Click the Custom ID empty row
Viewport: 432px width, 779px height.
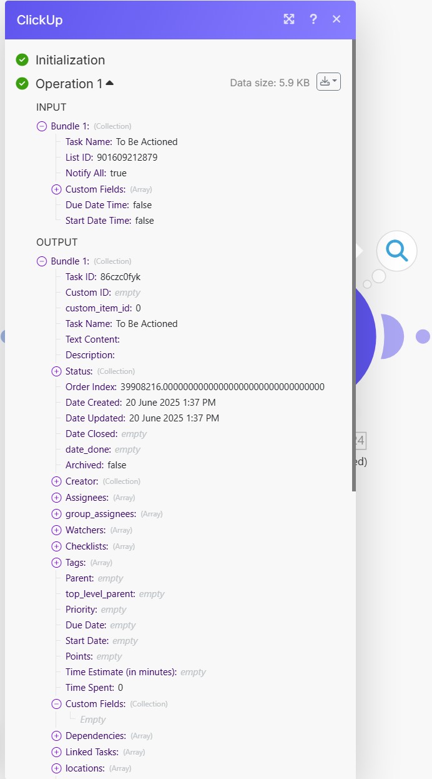103,293
